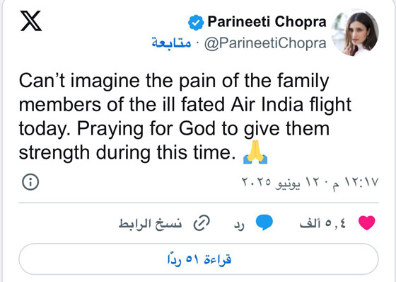The image size is (396, 282).
Task: Click the رد reply label
Action: pos(239,225)
